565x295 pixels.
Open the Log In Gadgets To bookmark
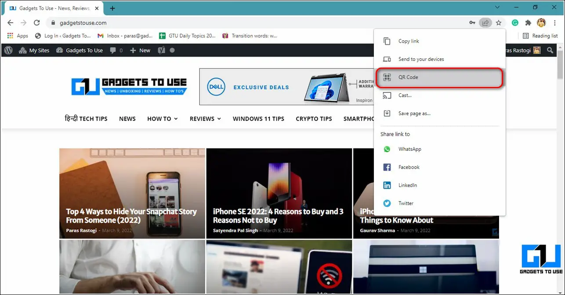tap(63, 36)
